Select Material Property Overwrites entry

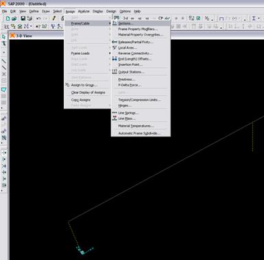pyautogui.click(x=141, y=35)
